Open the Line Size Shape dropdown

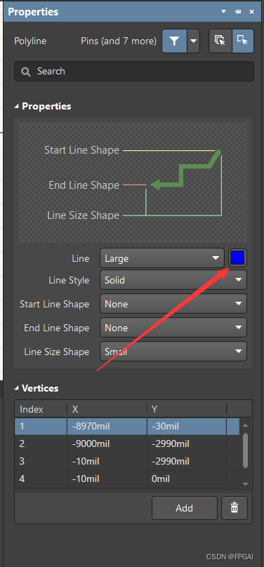173,352
